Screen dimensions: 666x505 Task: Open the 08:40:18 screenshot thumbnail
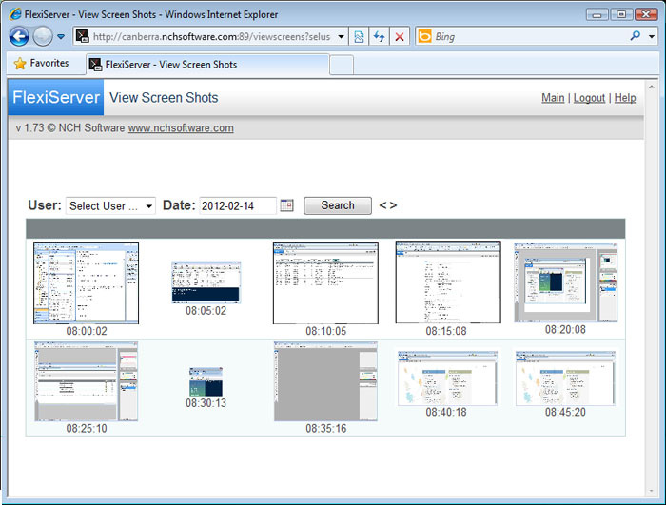coord(448,379)
